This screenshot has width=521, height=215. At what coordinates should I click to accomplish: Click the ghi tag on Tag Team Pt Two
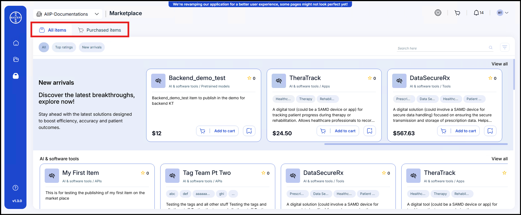click(x=221, y=194)
